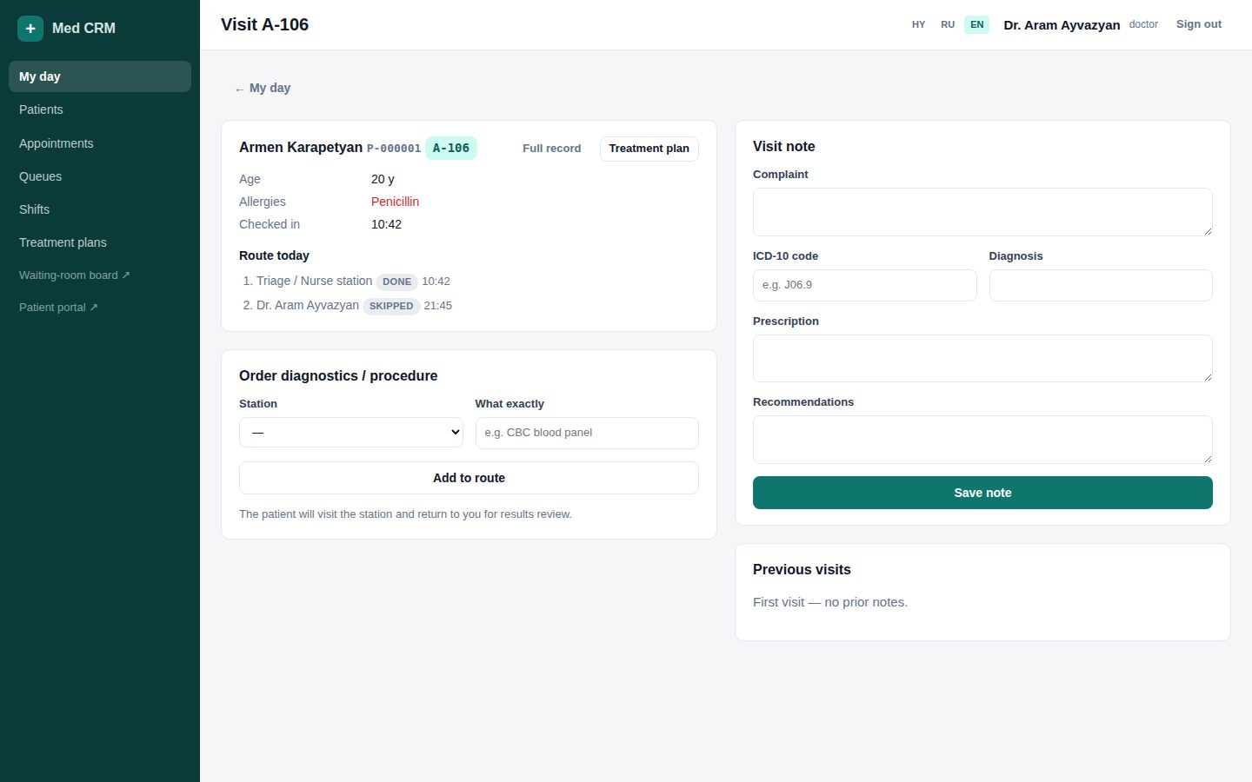Viewport: 1252px width, 782px height.
Task: Focus the What exactly input field
Action: pos(587,433)
